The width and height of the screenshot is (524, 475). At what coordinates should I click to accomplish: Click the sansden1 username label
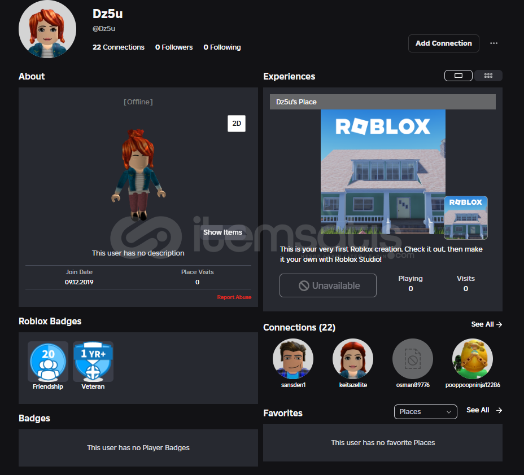[x=293, y=385]
